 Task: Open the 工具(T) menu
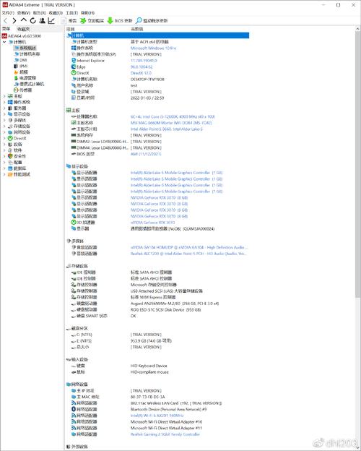(71, 13)
